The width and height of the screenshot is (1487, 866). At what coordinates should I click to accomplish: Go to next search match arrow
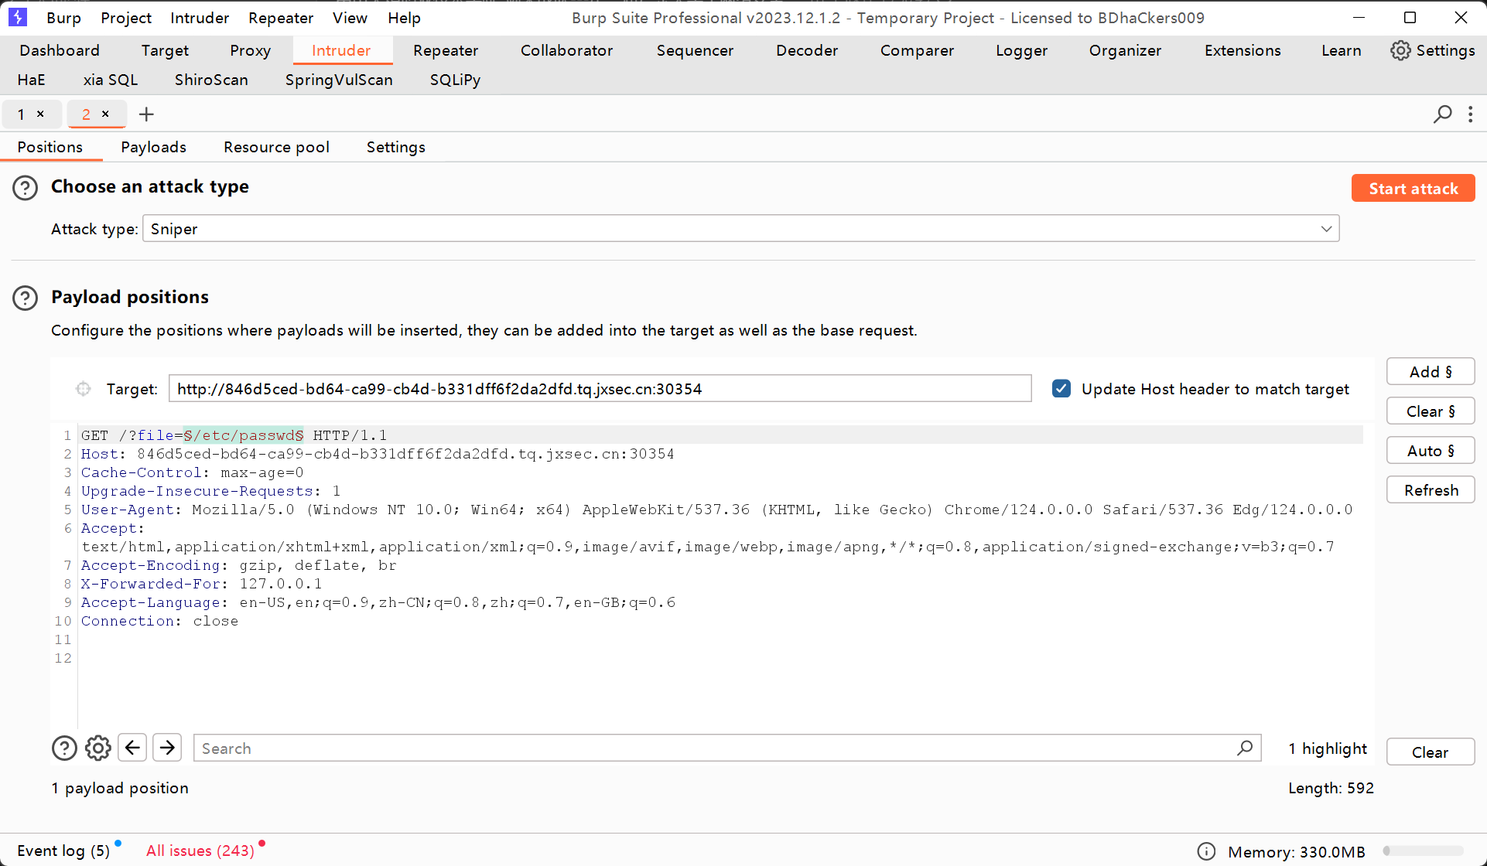[167, 748]
